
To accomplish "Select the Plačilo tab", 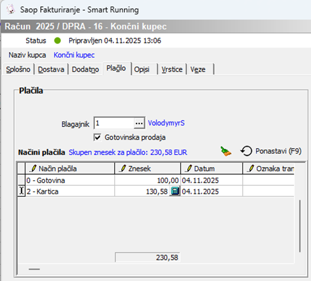I will (116, 68).
